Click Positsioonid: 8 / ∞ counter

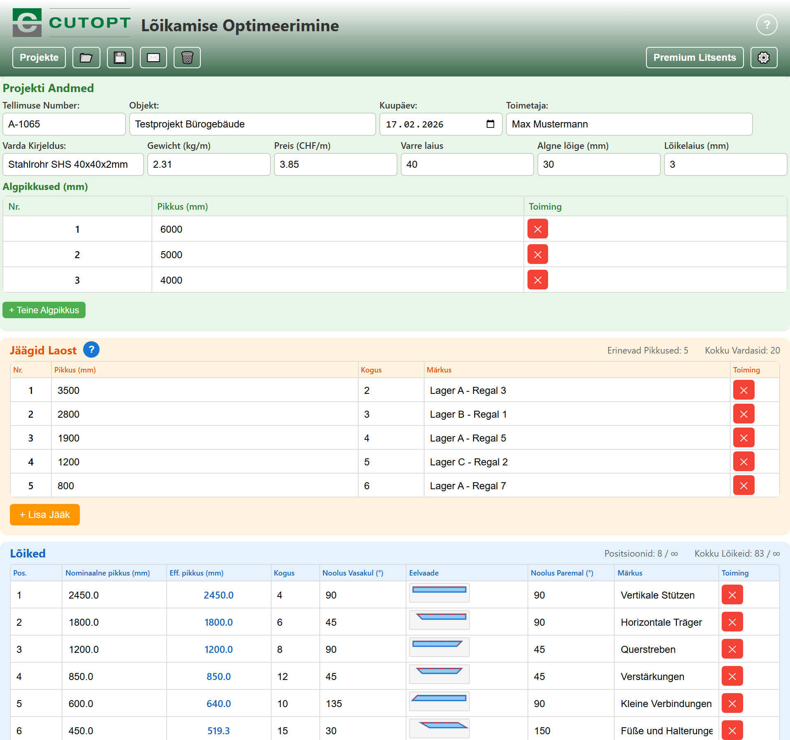[641, 553]
